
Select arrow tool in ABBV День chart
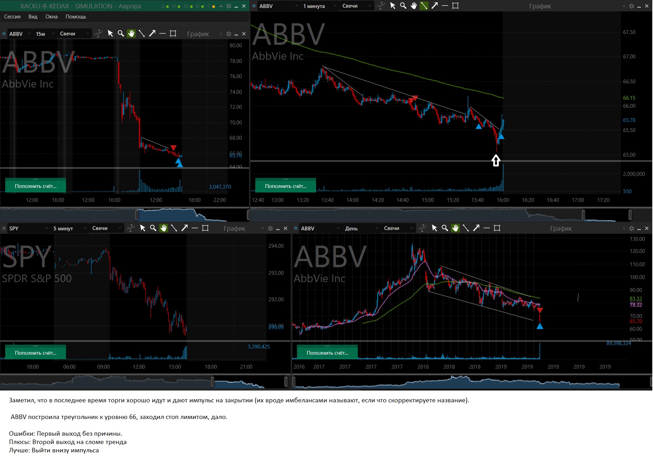click(x=476, y=228)
